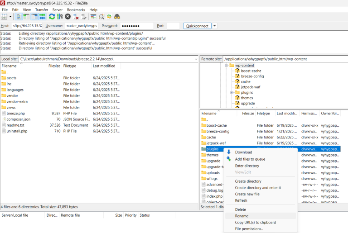This screenshot has width=348, height=233.
Task: Click the Password input field
Action: click(137, 26)
